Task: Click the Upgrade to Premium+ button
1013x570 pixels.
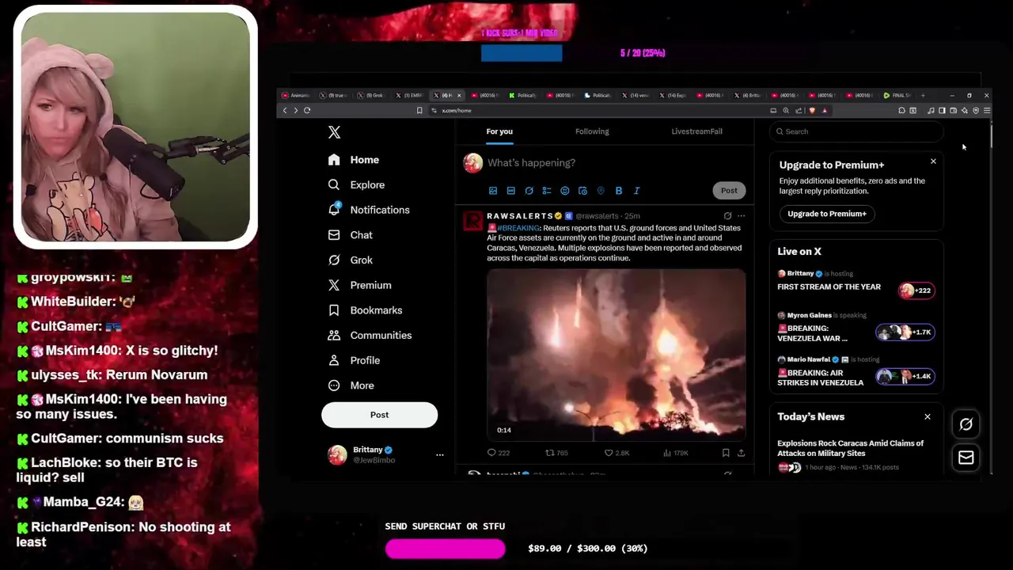Action: (826, 214)
